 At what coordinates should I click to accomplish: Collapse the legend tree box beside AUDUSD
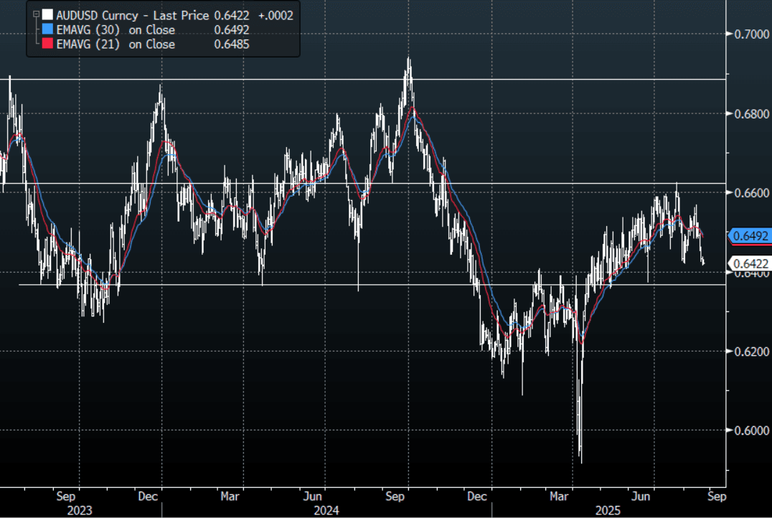34,15
